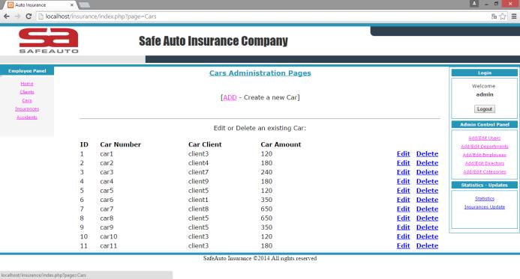This screenshot has height=279, width=520.
Task: Open Add/Edit Categories admin link
Action: click(485, 171)
